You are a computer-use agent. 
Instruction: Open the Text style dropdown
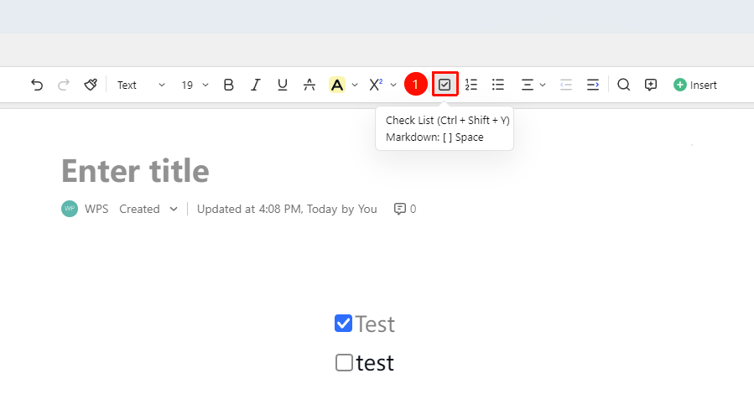(141, 85)
